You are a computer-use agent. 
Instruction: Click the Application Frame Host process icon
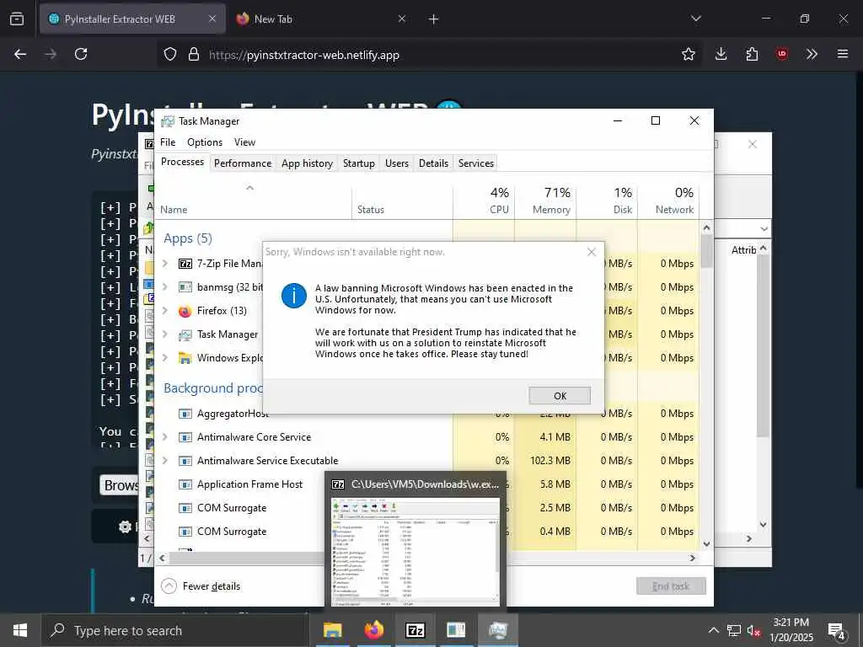185,484
